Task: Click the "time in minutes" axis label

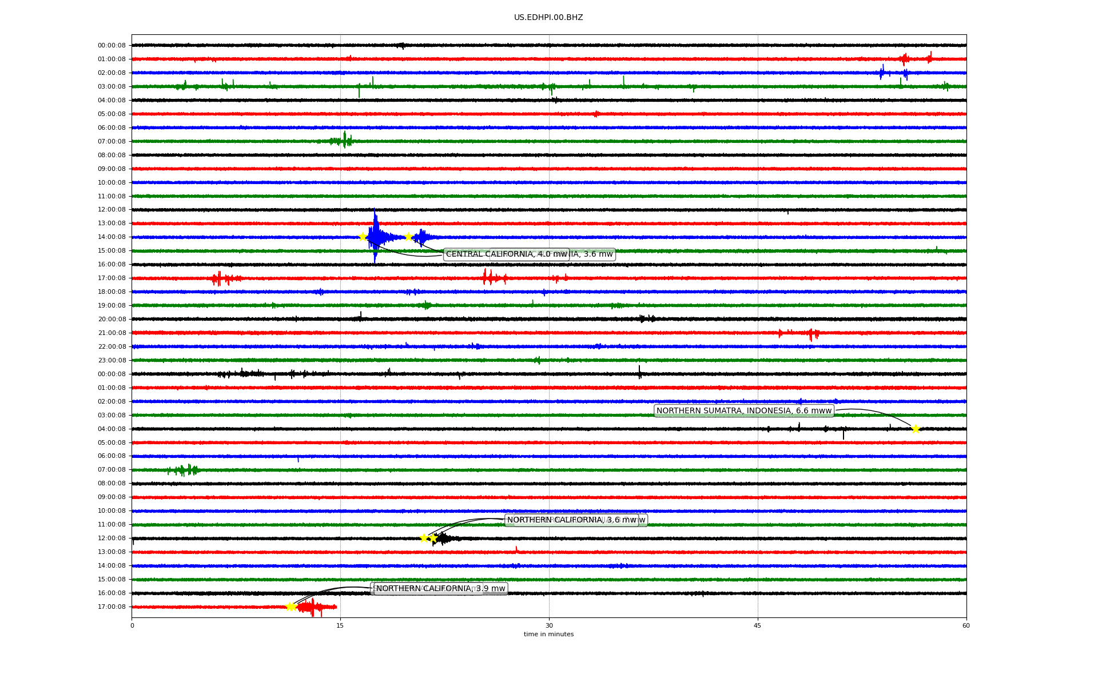Action: [548, 634]
